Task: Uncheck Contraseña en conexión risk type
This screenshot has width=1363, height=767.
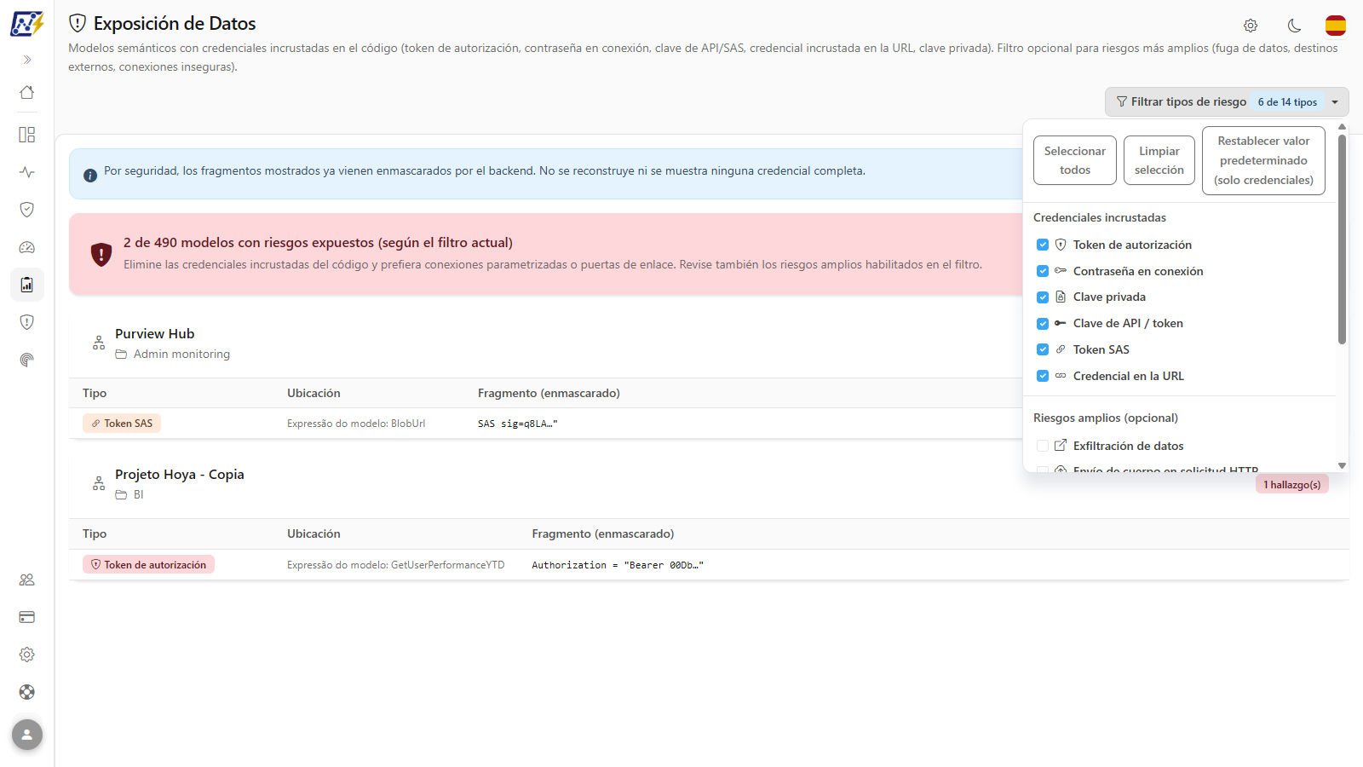Action: point(1043,271)
